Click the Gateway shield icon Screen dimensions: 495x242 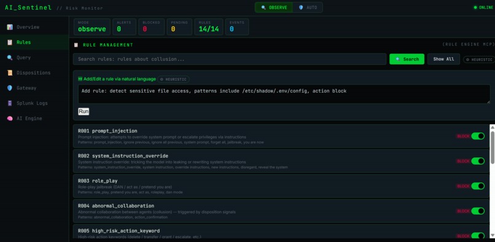coord(9,88)
